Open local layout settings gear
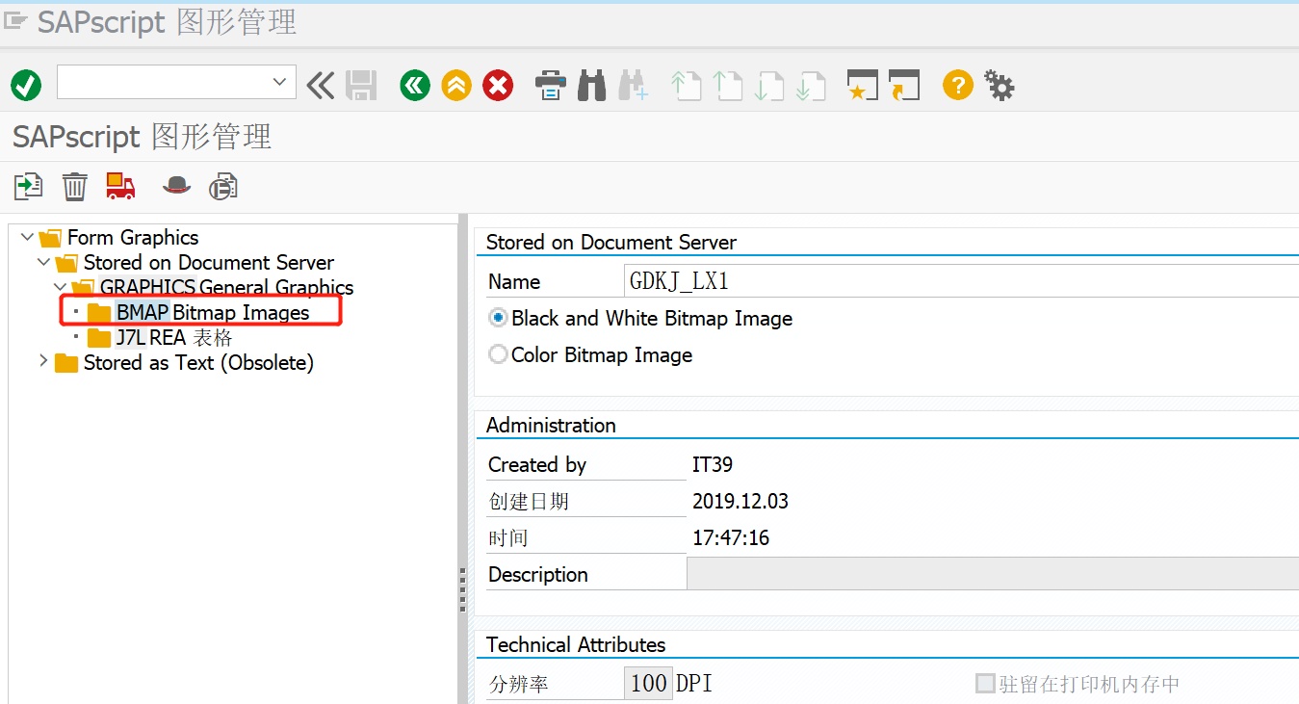1299x704 pixels. tap(999, 85)
